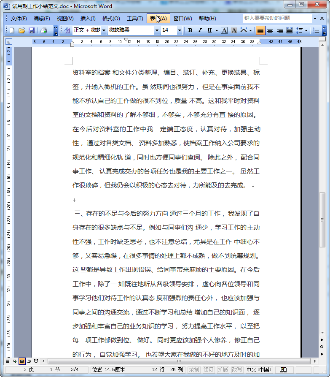This screenshot has width=330, height=377.
Task: Select center alignment
Action: pos(270,30)
